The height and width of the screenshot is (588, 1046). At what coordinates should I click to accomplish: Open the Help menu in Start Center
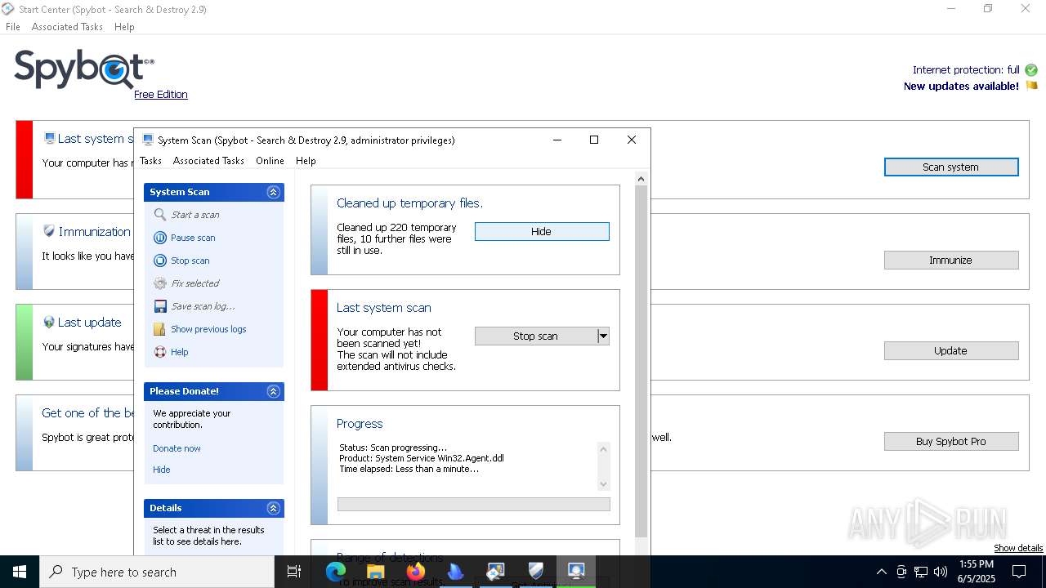click(x=124, y=27)
